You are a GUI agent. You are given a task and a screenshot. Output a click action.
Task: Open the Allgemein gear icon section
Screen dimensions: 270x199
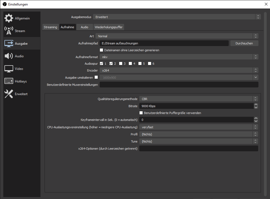[x=9, y=18]
